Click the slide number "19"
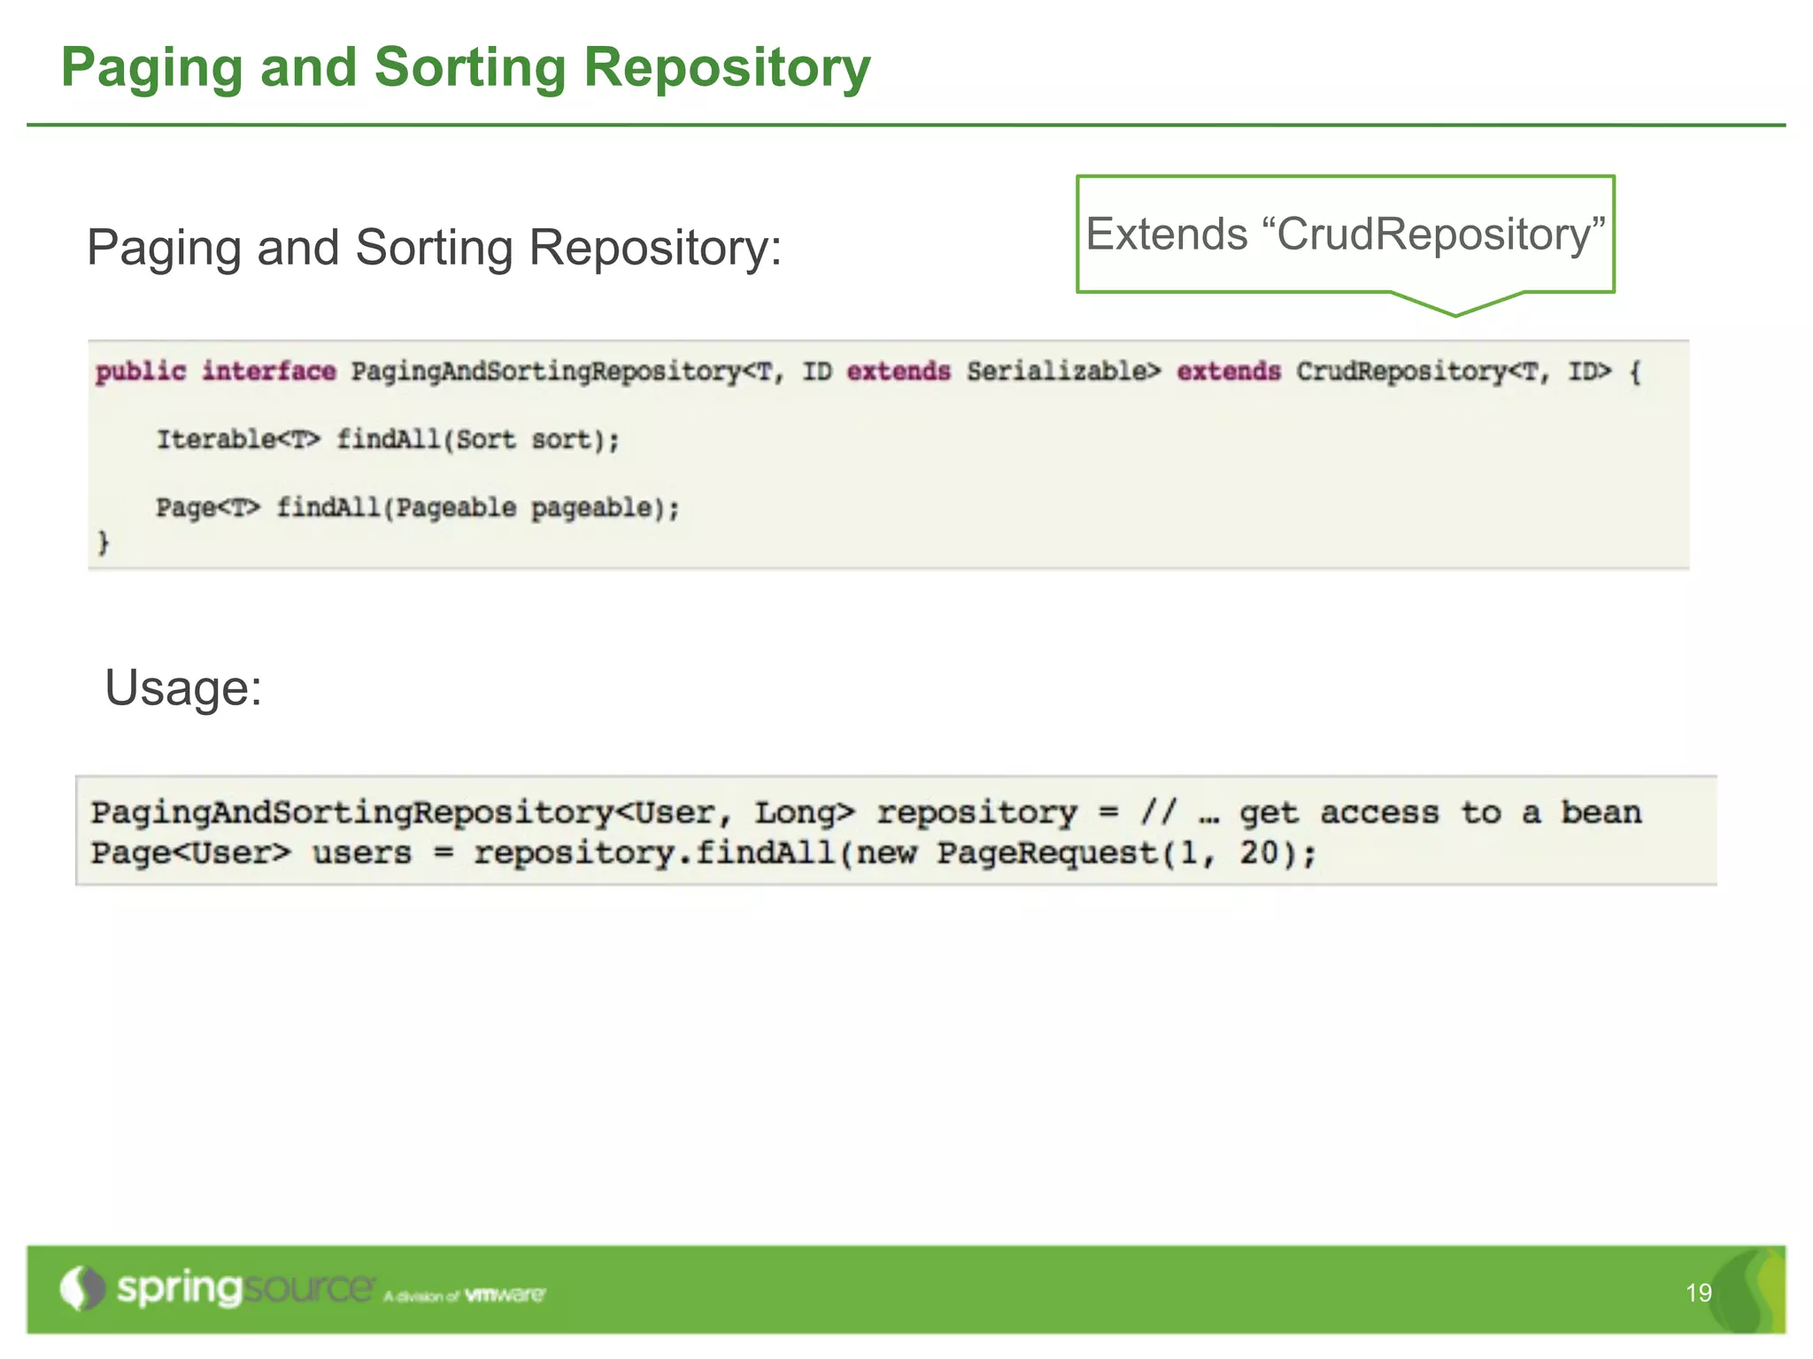 [1699, 1293]
